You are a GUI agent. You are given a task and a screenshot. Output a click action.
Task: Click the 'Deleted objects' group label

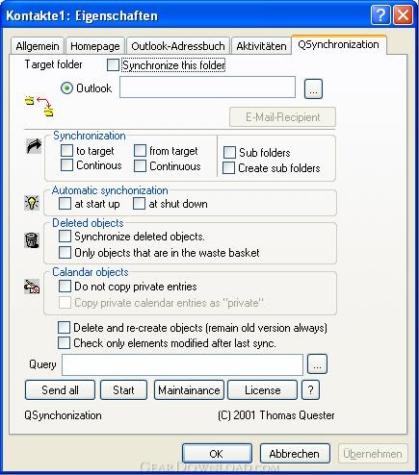point(88,223)
